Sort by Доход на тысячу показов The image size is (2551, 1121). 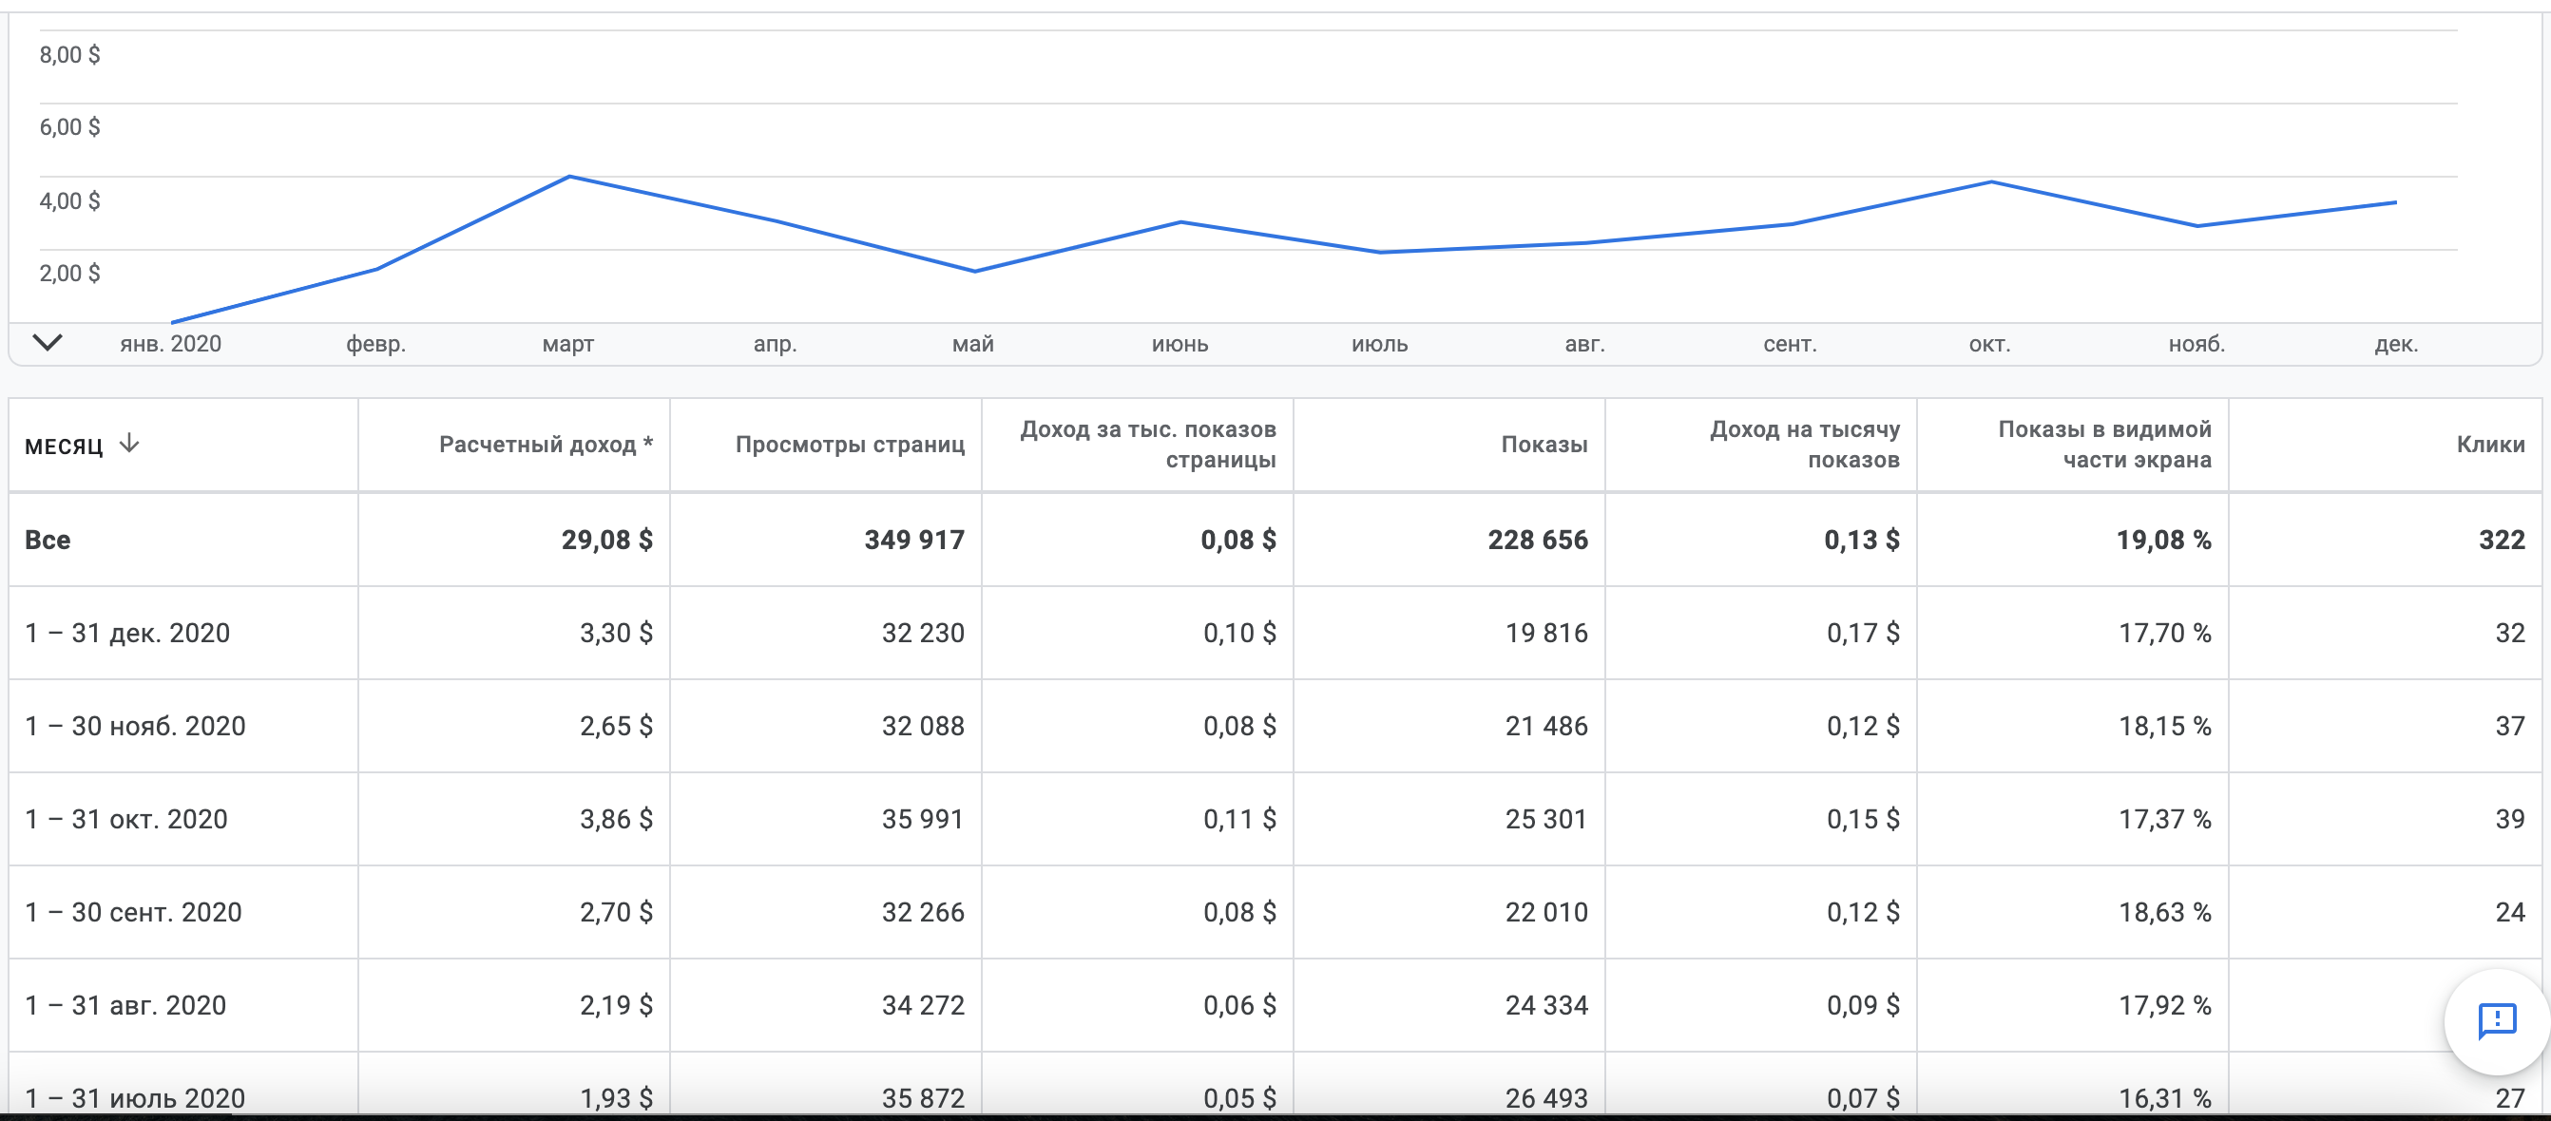[x=1803, y=445]
